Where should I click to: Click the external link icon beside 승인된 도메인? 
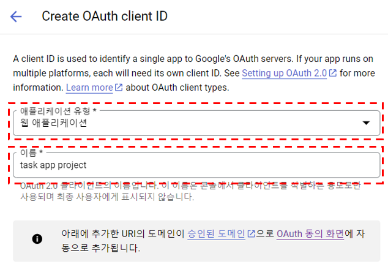coord(251,233)
